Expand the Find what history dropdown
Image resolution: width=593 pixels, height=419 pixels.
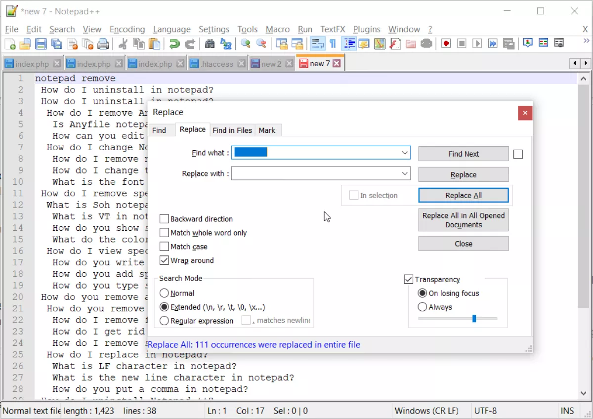405,153
